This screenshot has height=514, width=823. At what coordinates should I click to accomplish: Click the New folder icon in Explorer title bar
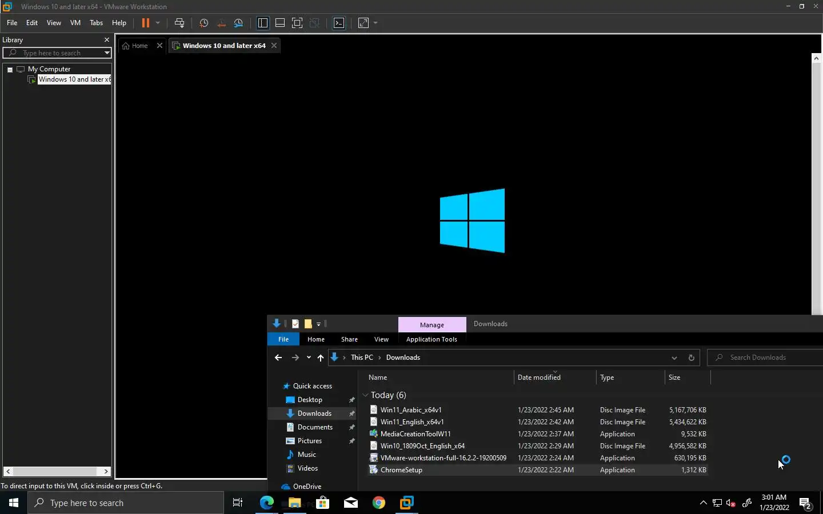click(x=308, y=324)
